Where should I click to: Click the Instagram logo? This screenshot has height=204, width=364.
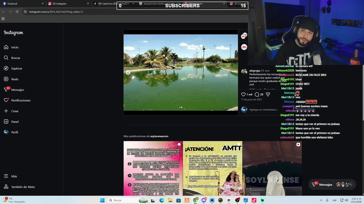click(x=13, y=33)
